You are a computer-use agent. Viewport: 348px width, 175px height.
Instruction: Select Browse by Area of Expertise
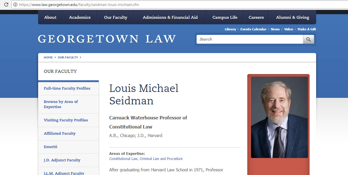(61, 104)
